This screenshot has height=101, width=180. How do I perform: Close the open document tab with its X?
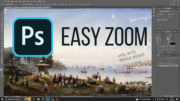50,7
